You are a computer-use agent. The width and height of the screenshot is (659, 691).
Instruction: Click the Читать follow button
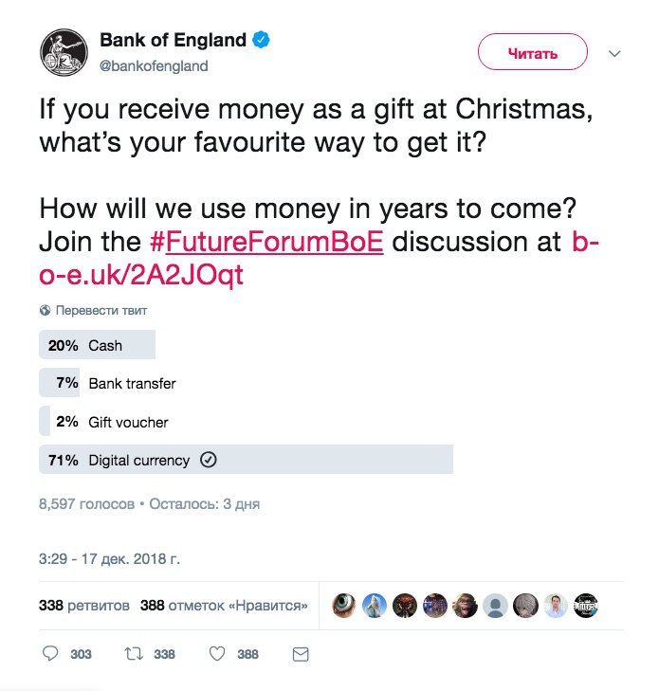pyautogui.click(x=532, y=53)
